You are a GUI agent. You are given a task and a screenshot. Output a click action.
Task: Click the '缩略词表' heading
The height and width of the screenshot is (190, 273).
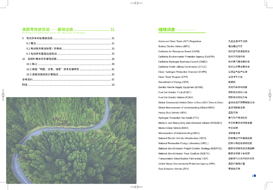pos(167,30)
